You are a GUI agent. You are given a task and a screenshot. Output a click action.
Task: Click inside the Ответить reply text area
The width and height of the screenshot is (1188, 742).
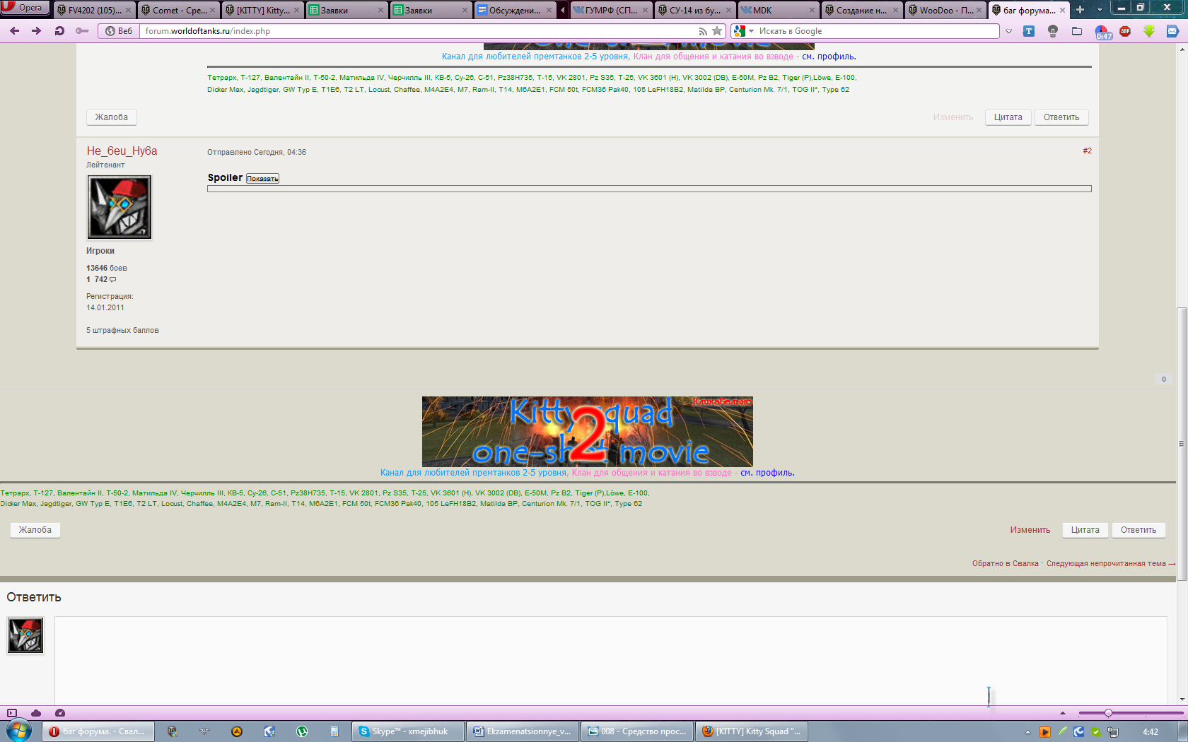point(611,660)
